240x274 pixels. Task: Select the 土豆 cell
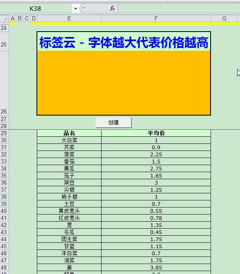(69, 204)
